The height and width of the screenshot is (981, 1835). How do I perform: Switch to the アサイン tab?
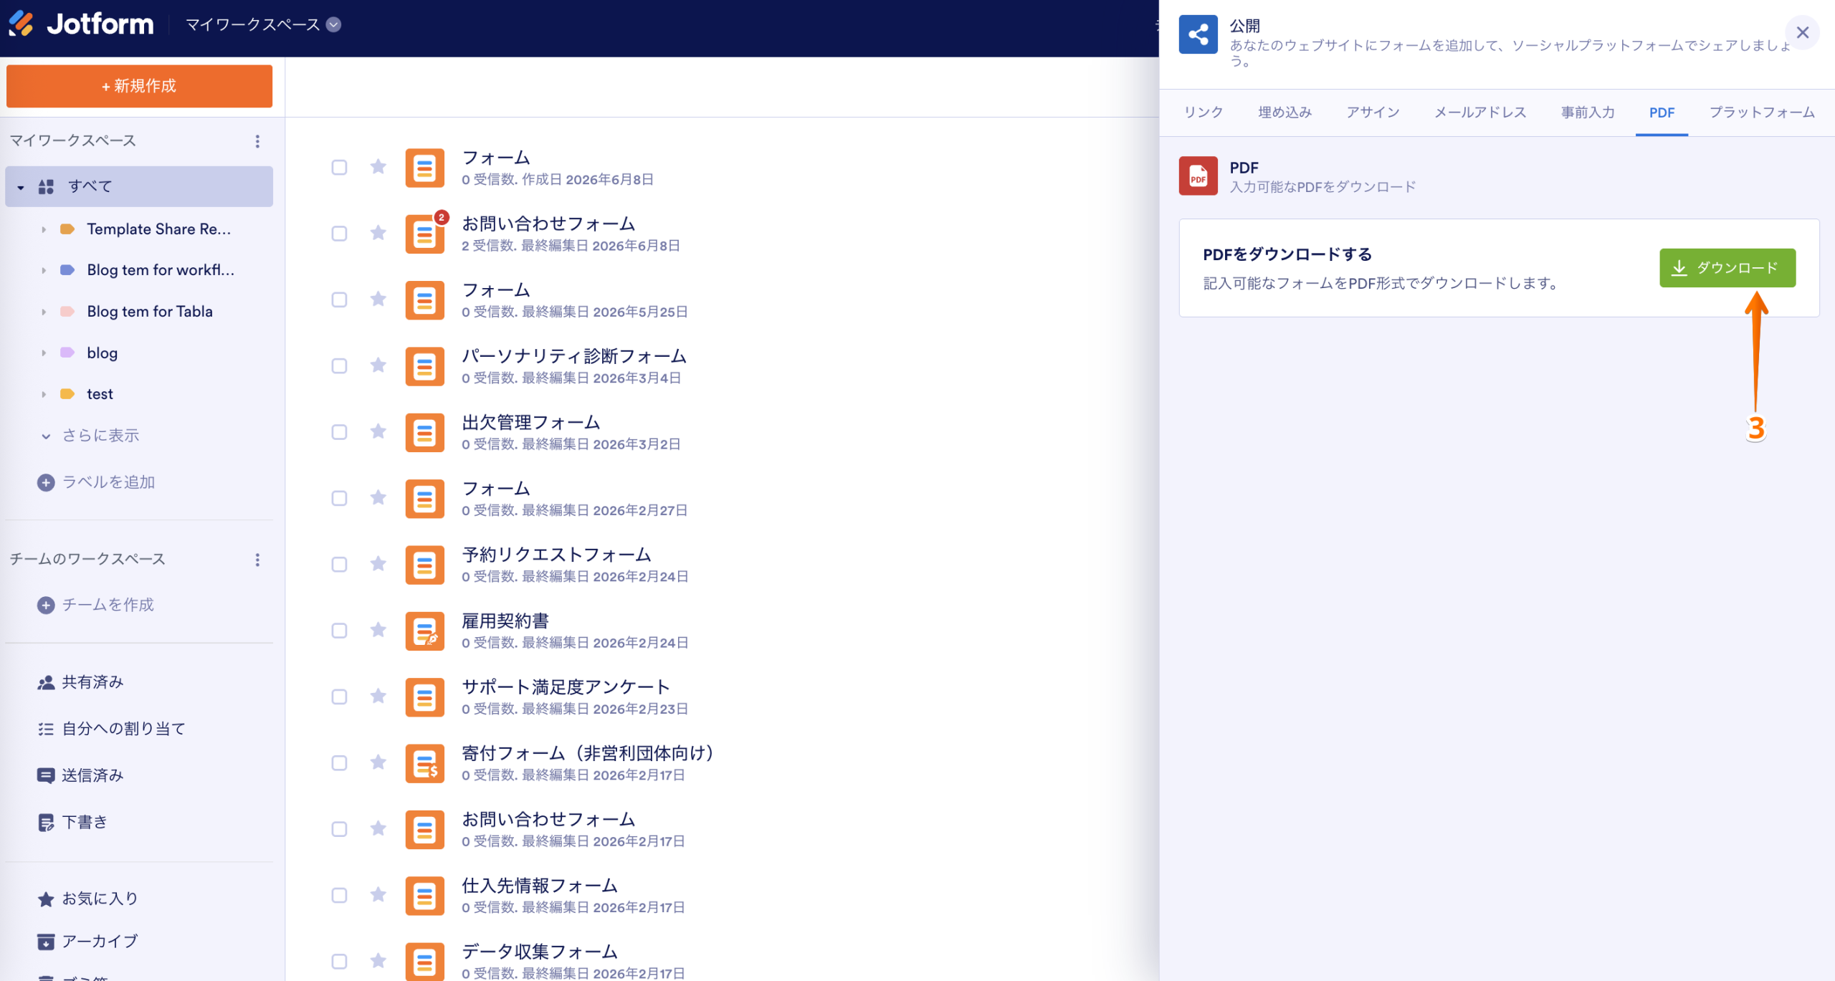click(1373, 113)
